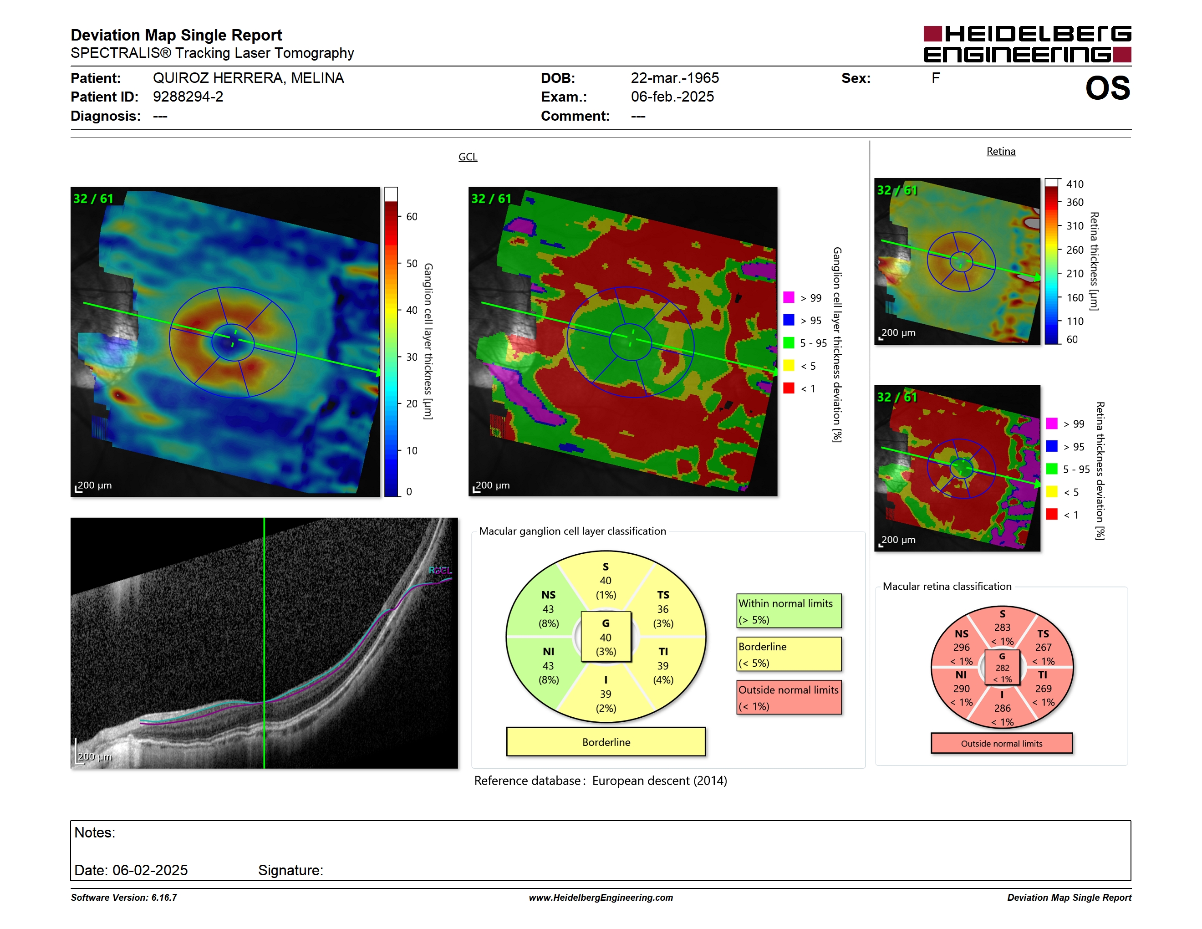Image resolution: width=1202 pixels, height=929 pixels.
Task: Click the Outside normal limits bar under retina chart
Action: click(1002, 744)
